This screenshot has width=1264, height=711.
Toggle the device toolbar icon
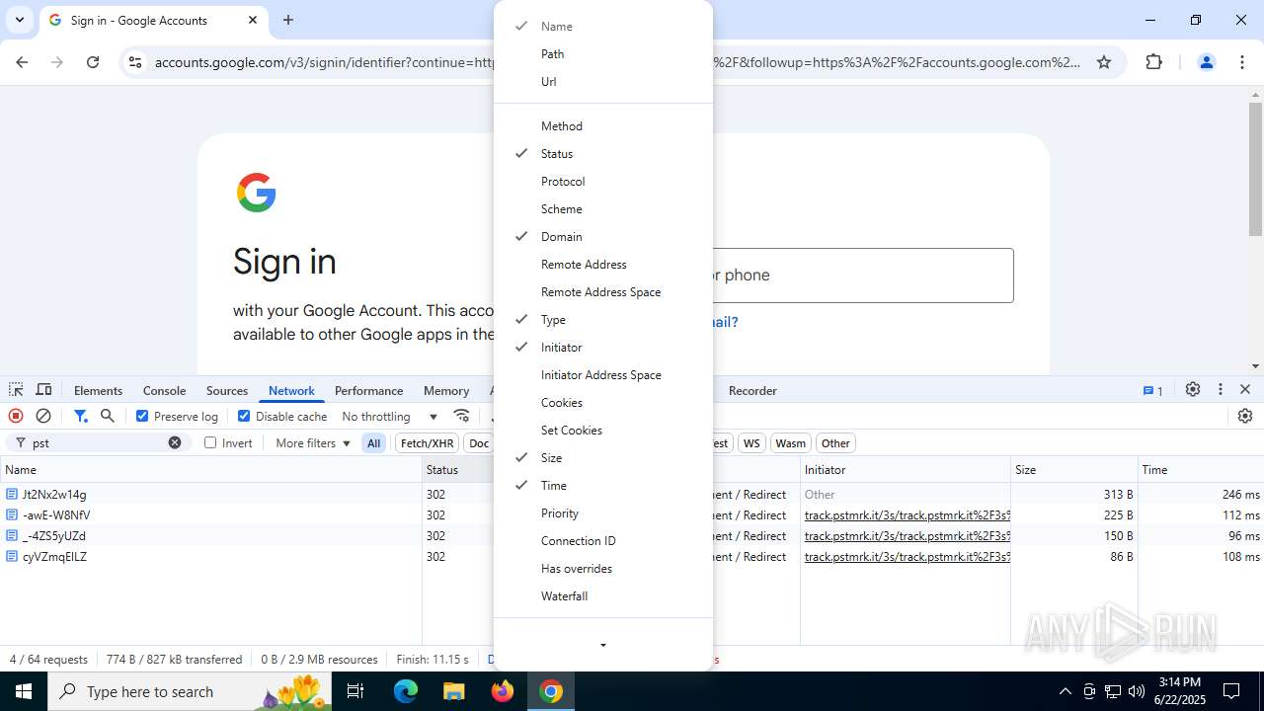click(43, 390)
